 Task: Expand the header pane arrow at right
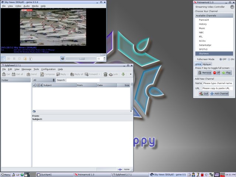click(131, 111)
